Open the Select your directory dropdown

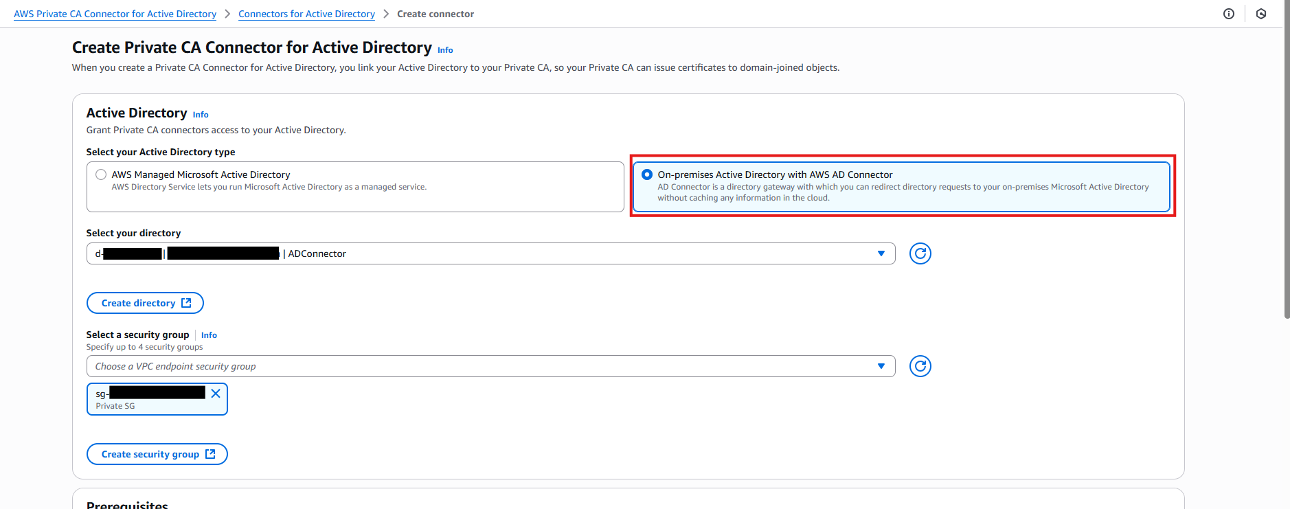click(491, 253)
